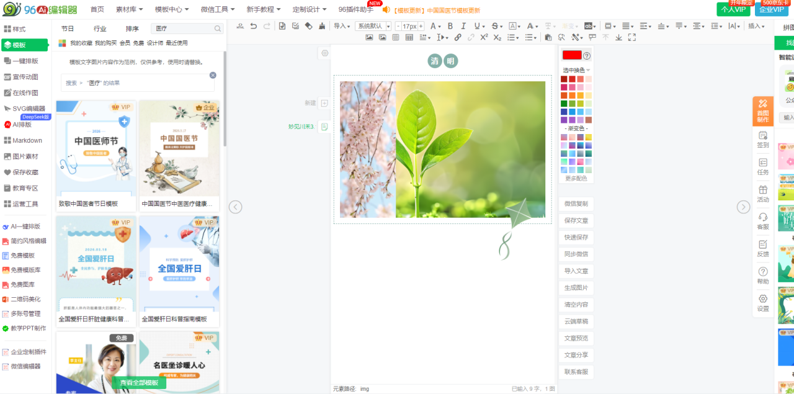Expand the 导入 dropdown in toolbar
This screenshot has height=394, width=794.
[x=342, y=26]
